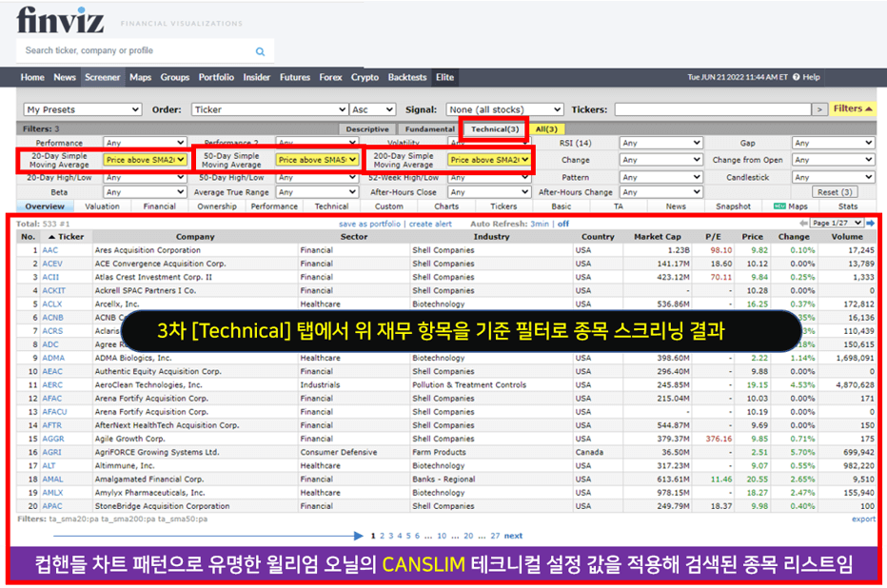Open the Order Ticker dropdown

point(269,109)
